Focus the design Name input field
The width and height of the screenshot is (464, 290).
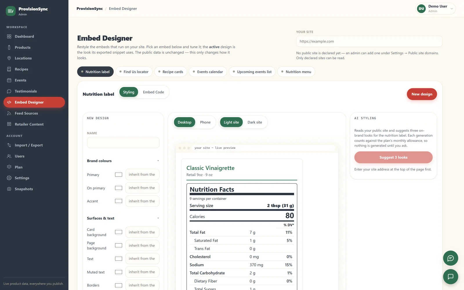pos(123,143)
